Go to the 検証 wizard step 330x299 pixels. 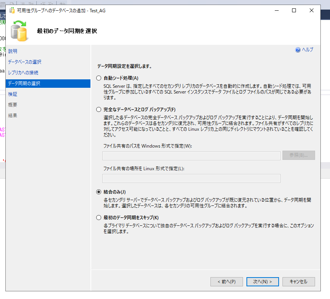[x=13, y=94]
